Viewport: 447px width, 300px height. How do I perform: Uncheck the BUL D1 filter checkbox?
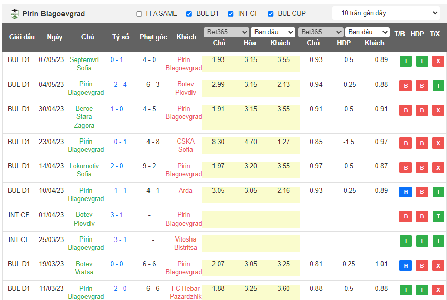(189, 14)
